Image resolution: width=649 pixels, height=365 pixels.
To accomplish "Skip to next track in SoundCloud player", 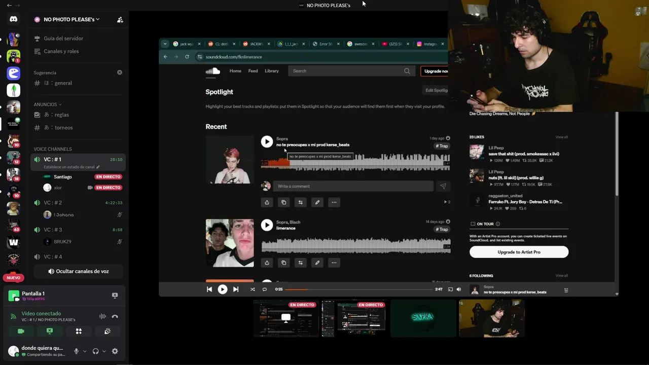I will click(236, 289).
